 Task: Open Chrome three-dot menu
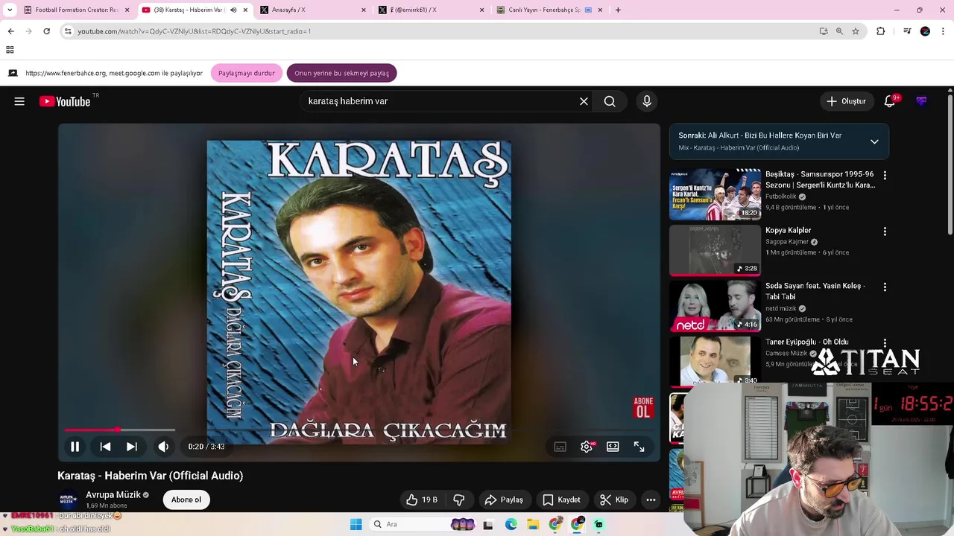click(x=944, y=31)
